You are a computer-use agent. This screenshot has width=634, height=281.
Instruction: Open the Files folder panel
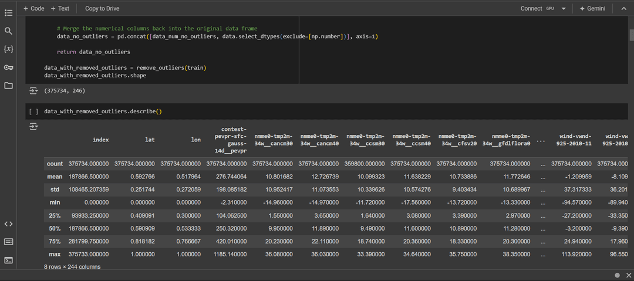8,86
